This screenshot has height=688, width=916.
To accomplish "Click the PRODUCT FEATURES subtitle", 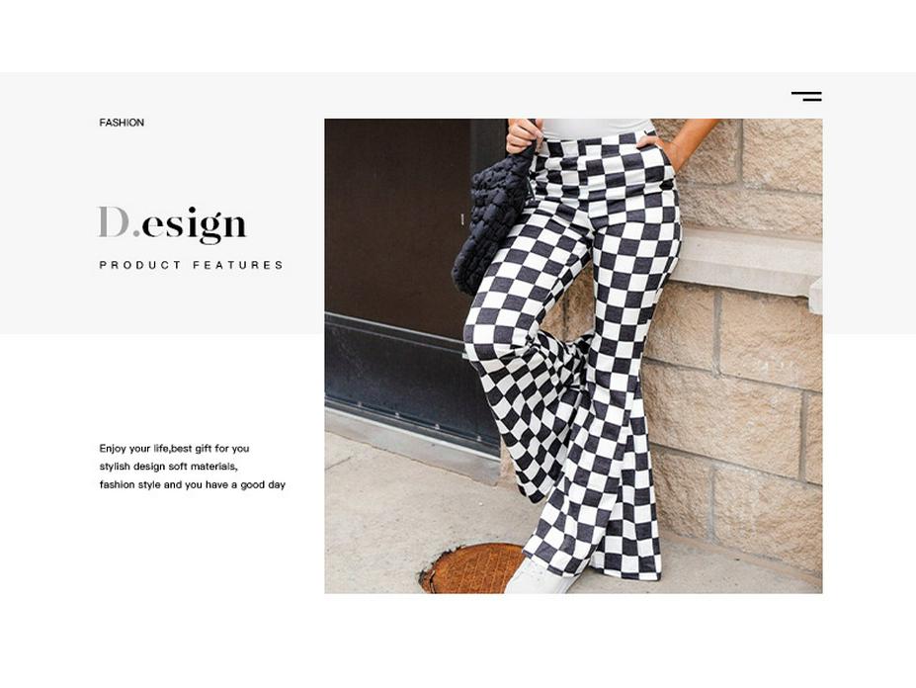I will click(191, 265).
